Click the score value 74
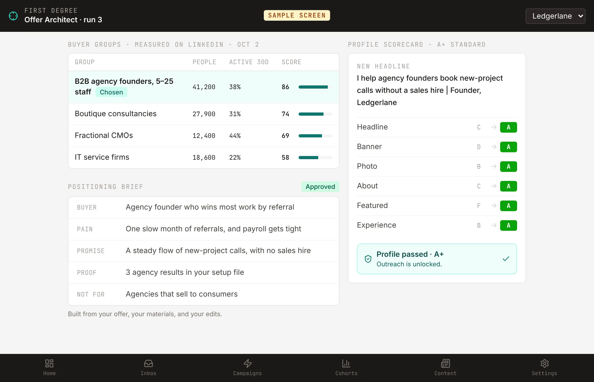Viewport: 594px width, 382px height. pyautogui.click(x=285, y=114)
